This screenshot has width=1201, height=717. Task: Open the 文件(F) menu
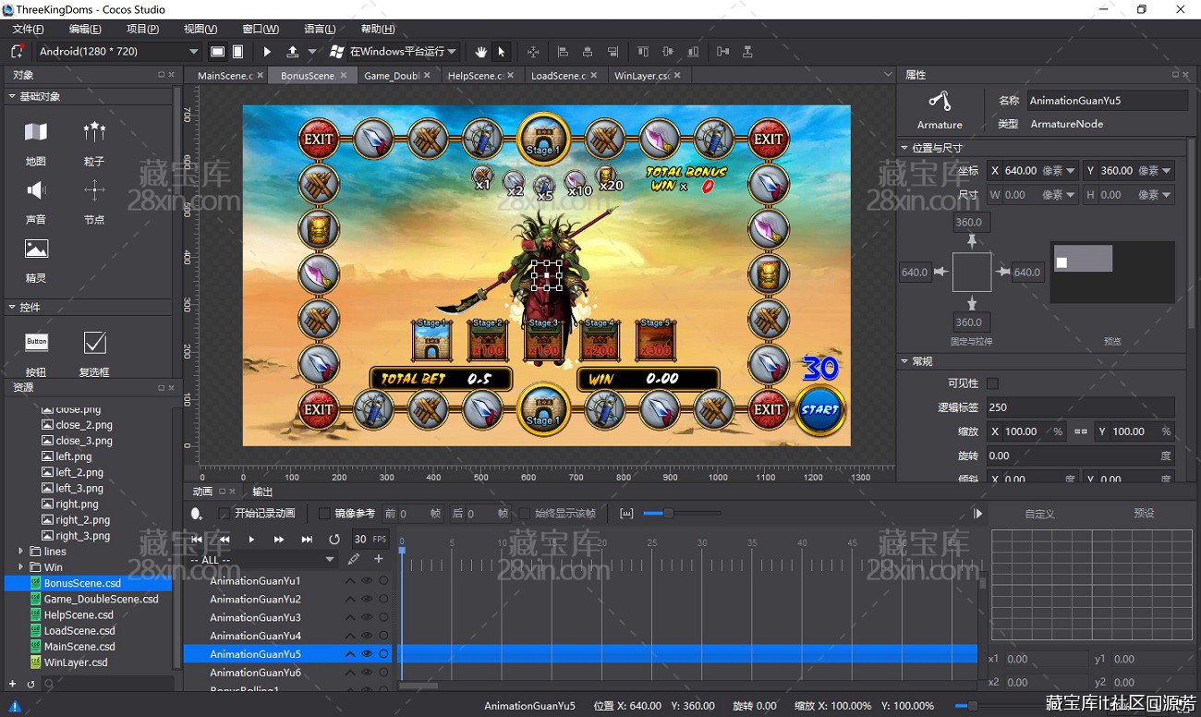[x=28, y=29]
